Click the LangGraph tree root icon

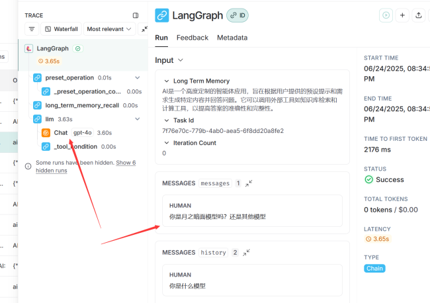29,48
